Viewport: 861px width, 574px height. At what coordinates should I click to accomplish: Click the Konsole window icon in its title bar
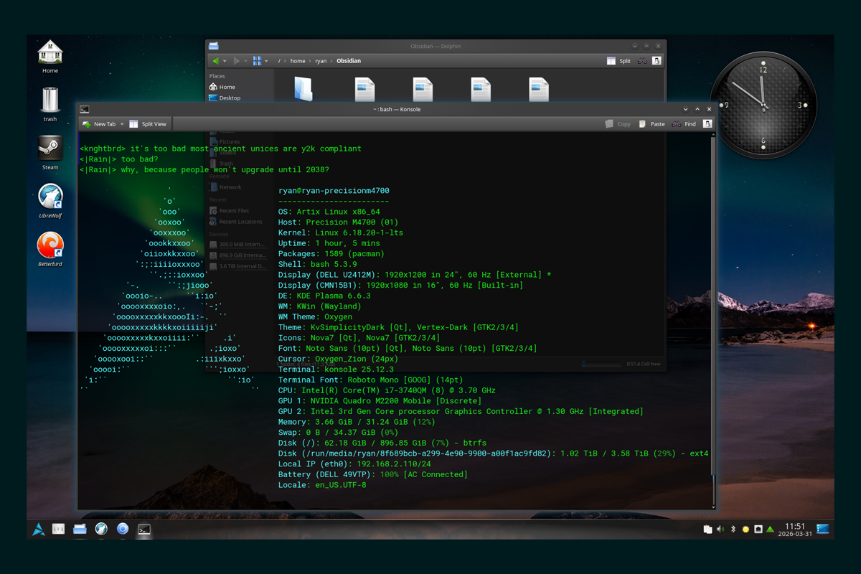85,109
